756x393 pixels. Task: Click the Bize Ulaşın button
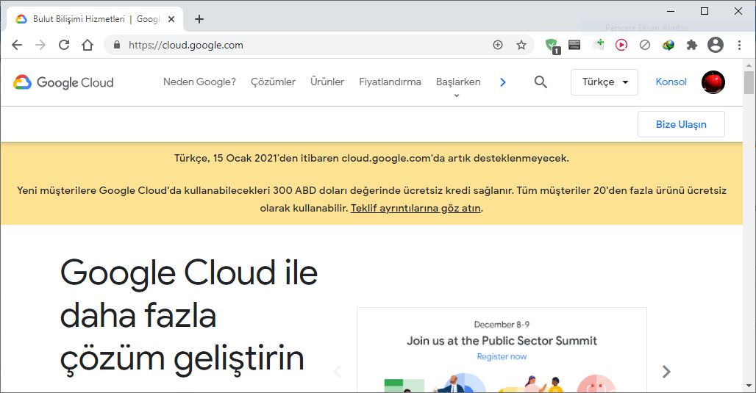click(x=681, y=124)
